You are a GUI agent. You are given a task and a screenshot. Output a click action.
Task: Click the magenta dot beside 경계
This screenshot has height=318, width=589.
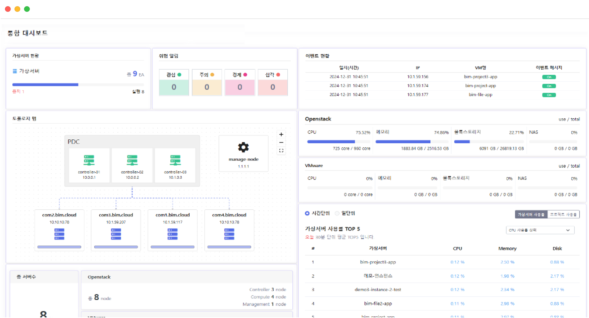(x=245, y=75)
